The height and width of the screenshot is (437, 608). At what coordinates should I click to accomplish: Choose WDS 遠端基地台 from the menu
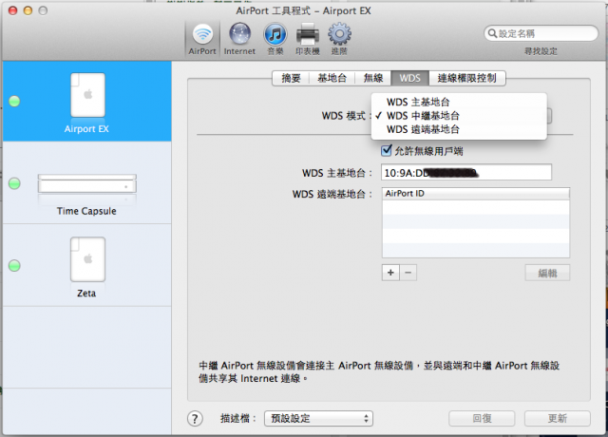click(x=459, y=129)
